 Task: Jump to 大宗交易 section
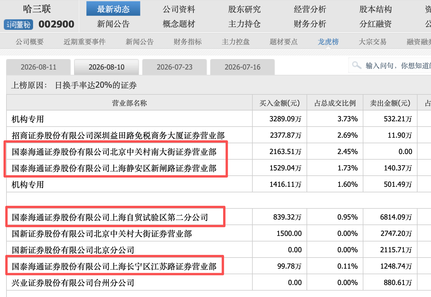[x=373, y=42]
